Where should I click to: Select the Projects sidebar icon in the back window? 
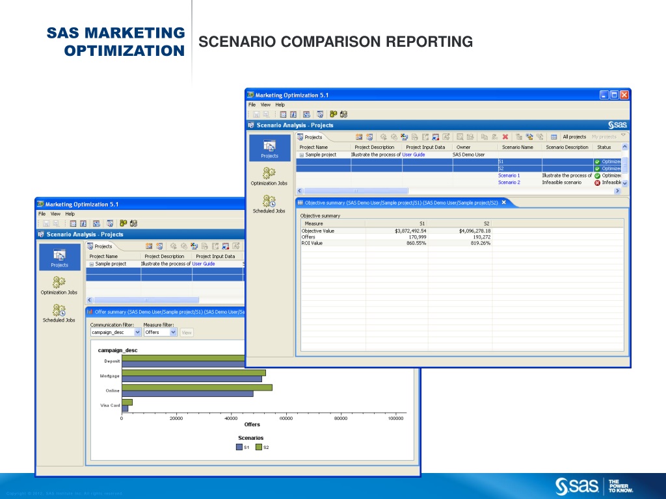59,257
